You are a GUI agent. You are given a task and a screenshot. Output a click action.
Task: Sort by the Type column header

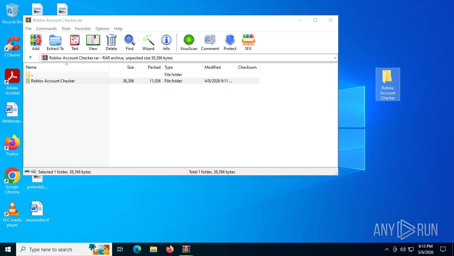click(x=182, y=67)
